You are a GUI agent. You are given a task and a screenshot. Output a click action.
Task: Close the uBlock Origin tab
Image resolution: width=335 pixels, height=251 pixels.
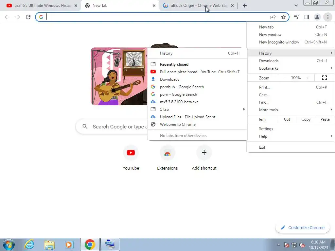click(x=232, y=6)
